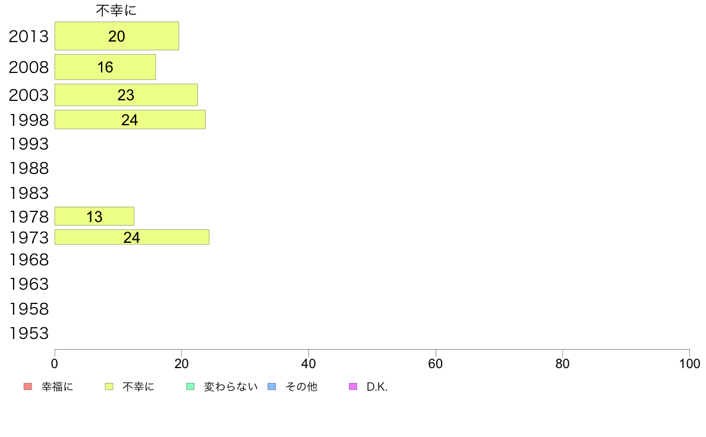Click the pink 幸福に legend swatch
Image resolution: width=706 pixels, height=437 pixels.
[28, 387]
